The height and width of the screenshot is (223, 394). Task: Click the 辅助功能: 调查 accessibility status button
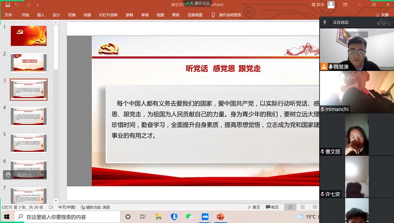point(95,207)
